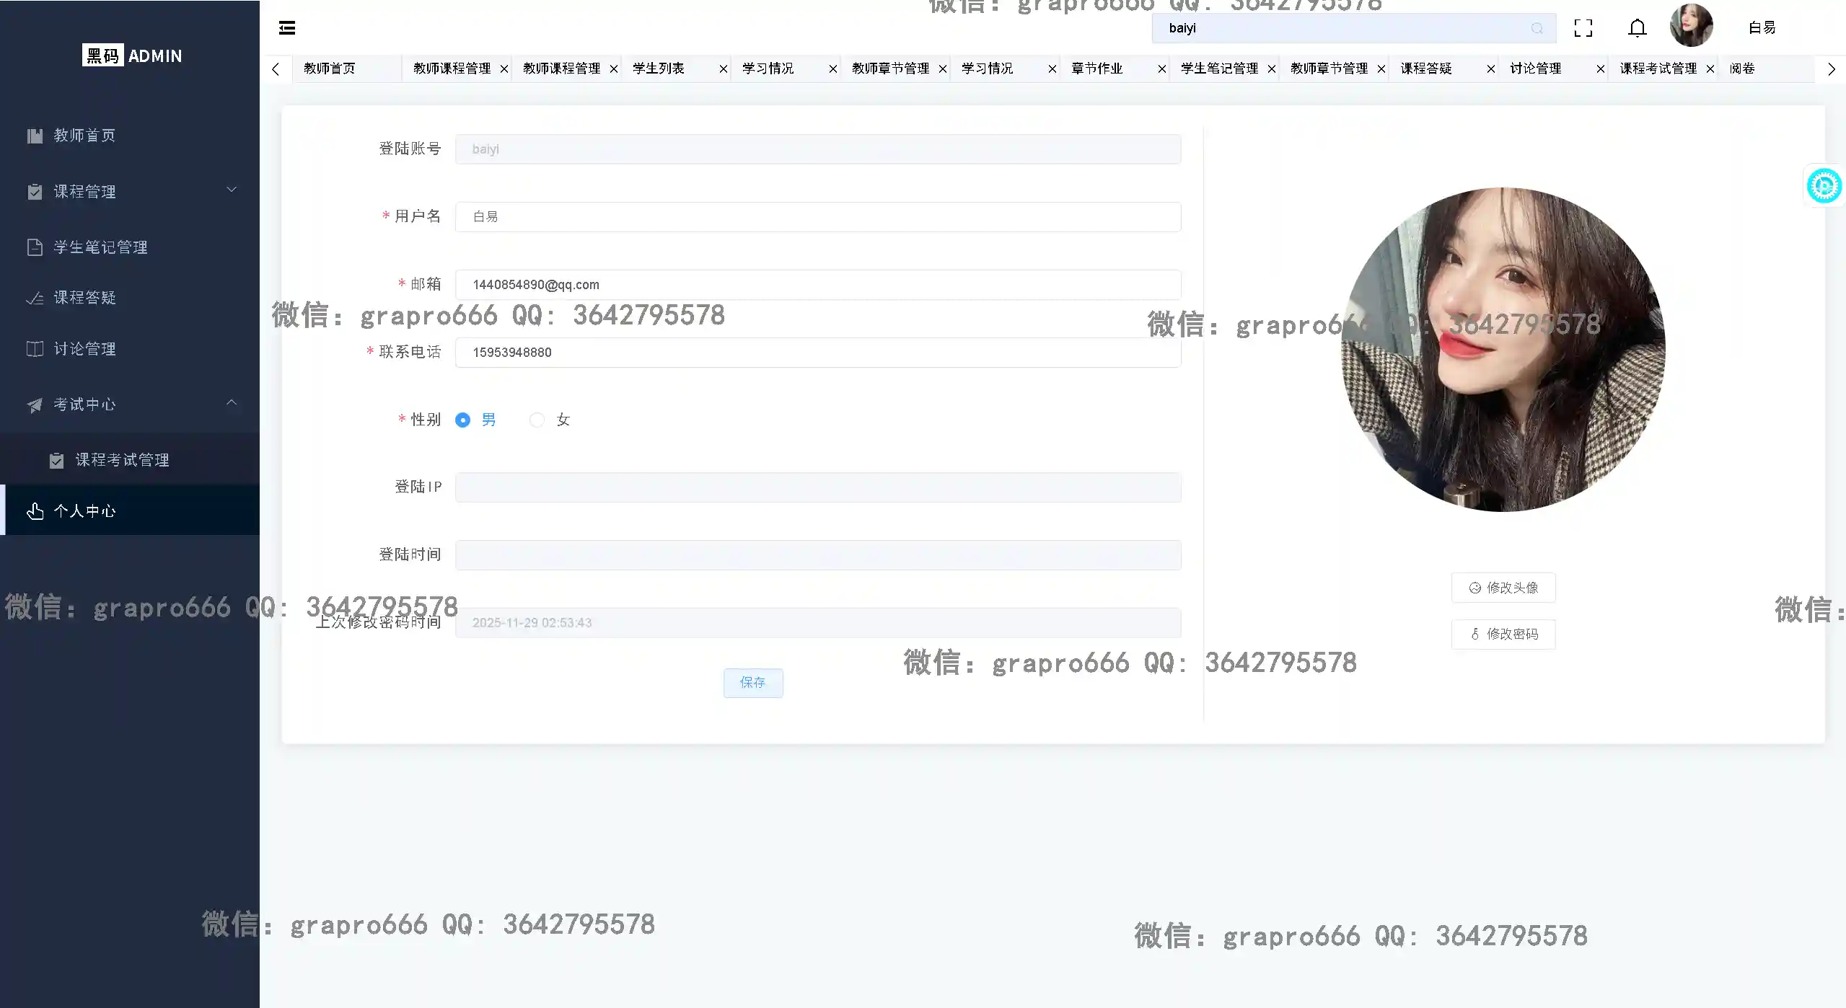Select 男 gender radio button
The width and height of the screenshot is (1846, 1008).
click(x=463, y=420)
